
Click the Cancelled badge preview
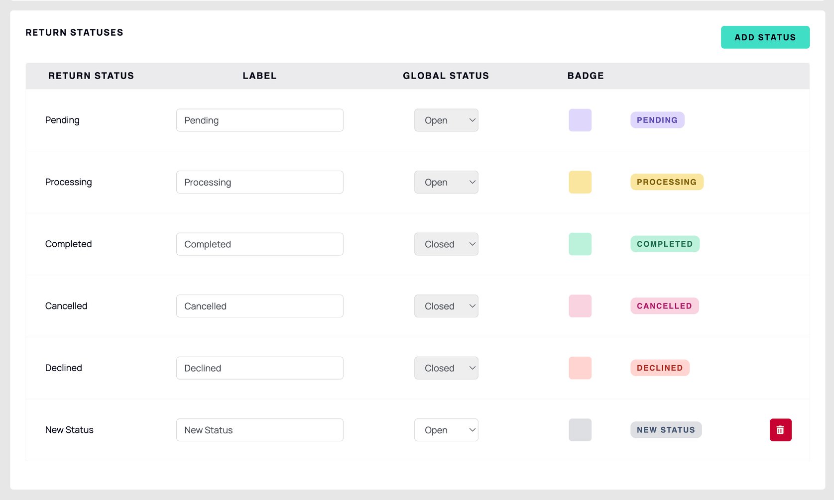[664, 306]
